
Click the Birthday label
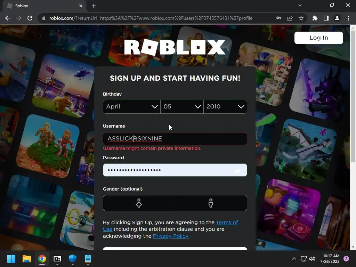[112, 94]
